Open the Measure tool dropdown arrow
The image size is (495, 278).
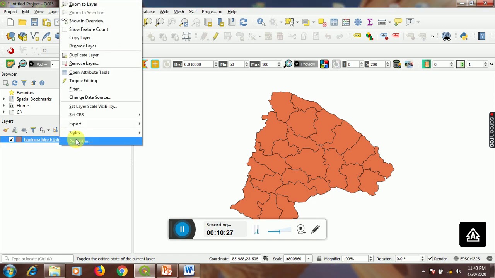pos(389,22)
